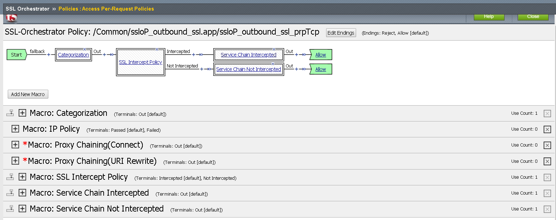The width and height of the screenshot is (556, 220).
Task: Click the move icon beside Macro: Service Chain Intercepted
Action: pos(10,192)
